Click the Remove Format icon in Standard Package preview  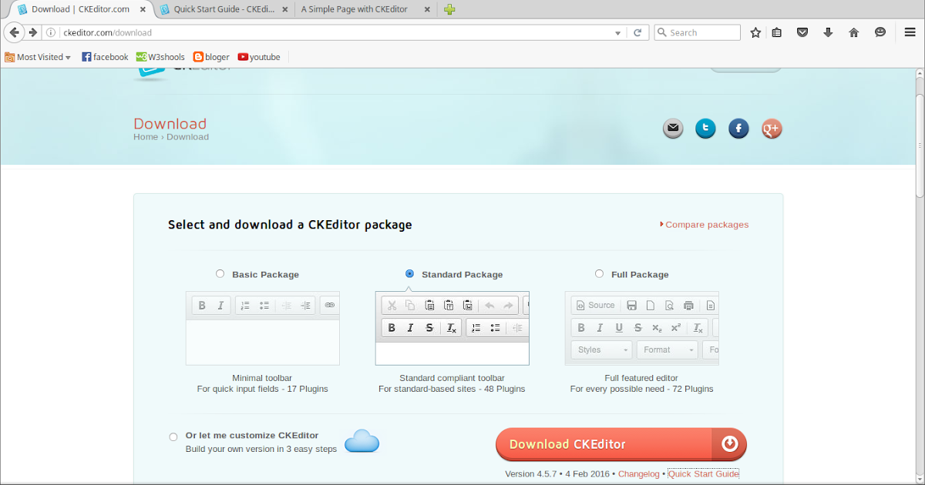[x=452, y=328]
